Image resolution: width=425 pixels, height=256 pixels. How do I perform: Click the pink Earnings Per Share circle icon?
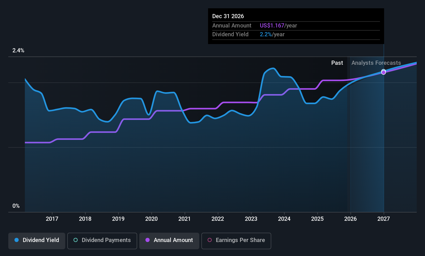coord(210,240)
